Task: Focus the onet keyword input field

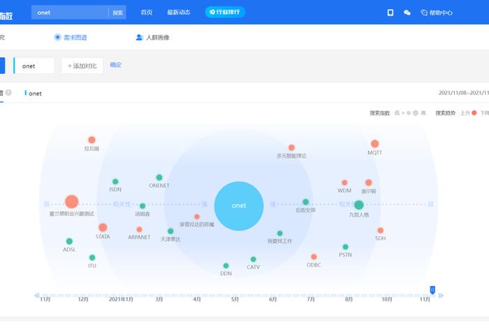Action: (x=35, y=66)
